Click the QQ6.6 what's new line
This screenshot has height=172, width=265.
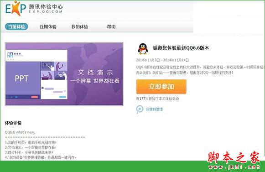(20, 132)
